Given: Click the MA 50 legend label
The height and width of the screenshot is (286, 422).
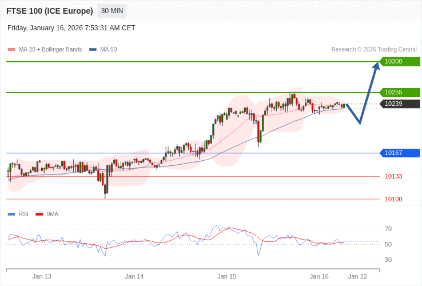Looking at the screenshot, I should [109, 50].
